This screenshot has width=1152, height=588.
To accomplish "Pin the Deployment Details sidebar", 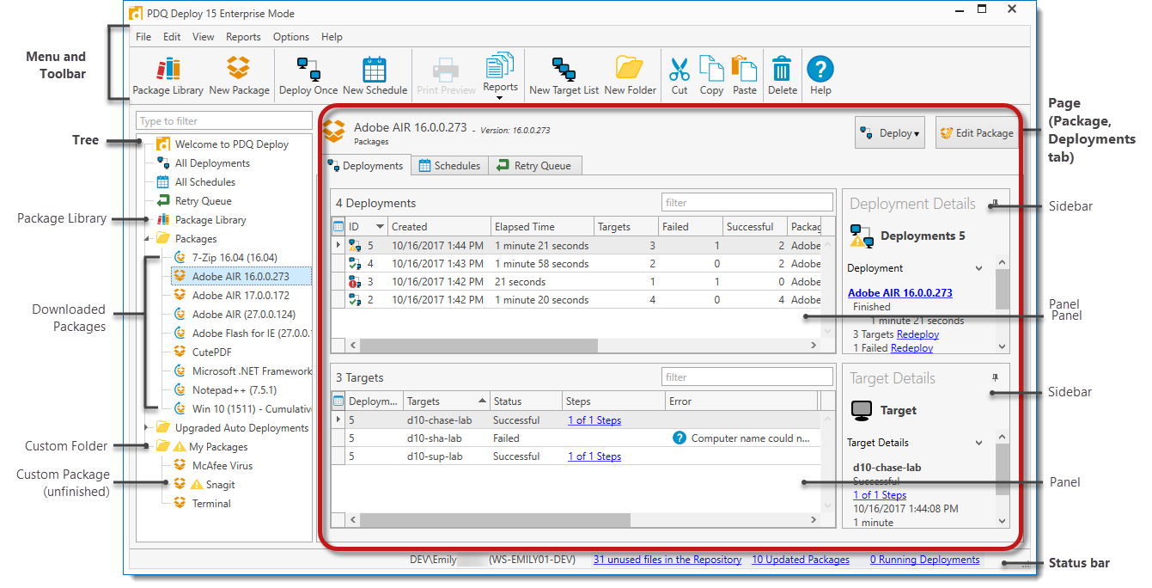I will 995,204.
